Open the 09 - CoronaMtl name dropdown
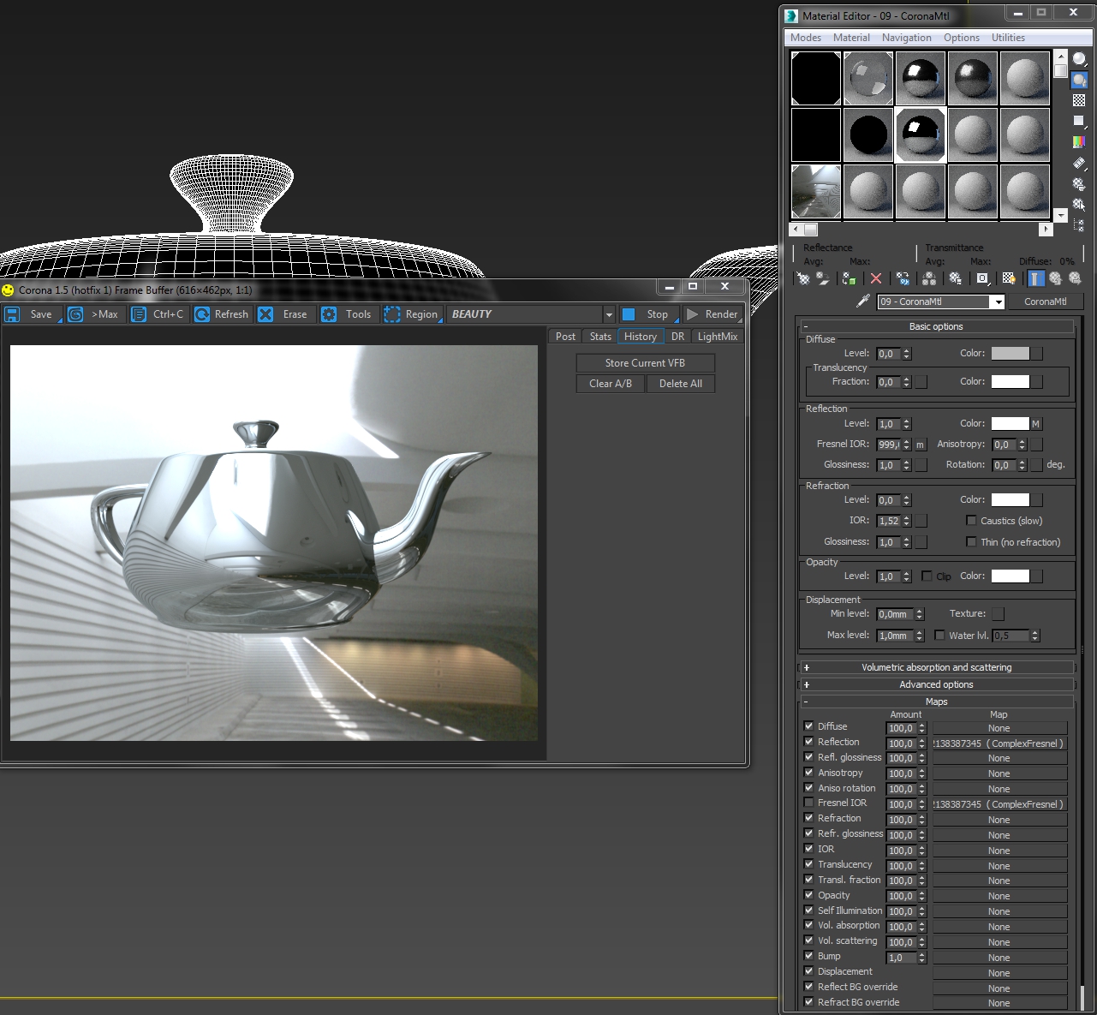This screenshot has height=1015, width=1097. [998, 302]
